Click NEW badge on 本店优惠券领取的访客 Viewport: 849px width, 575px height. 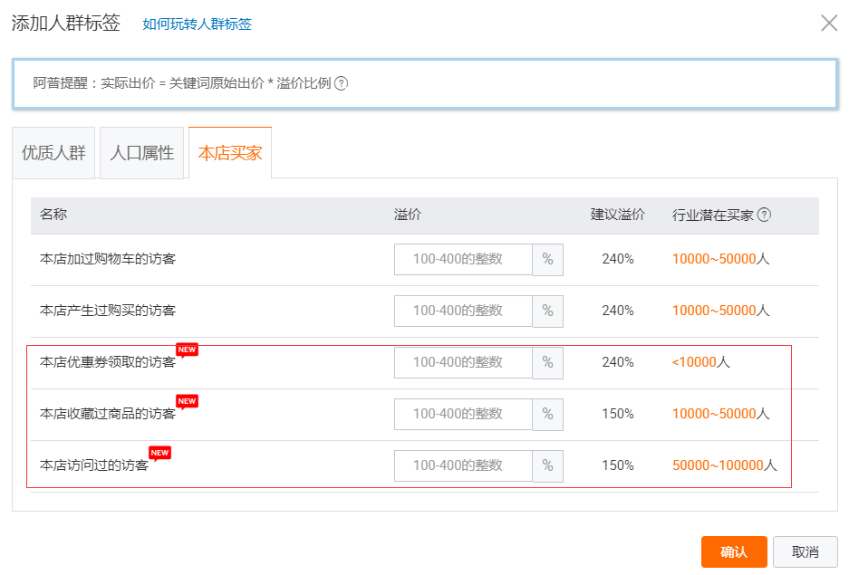(187, 350)
